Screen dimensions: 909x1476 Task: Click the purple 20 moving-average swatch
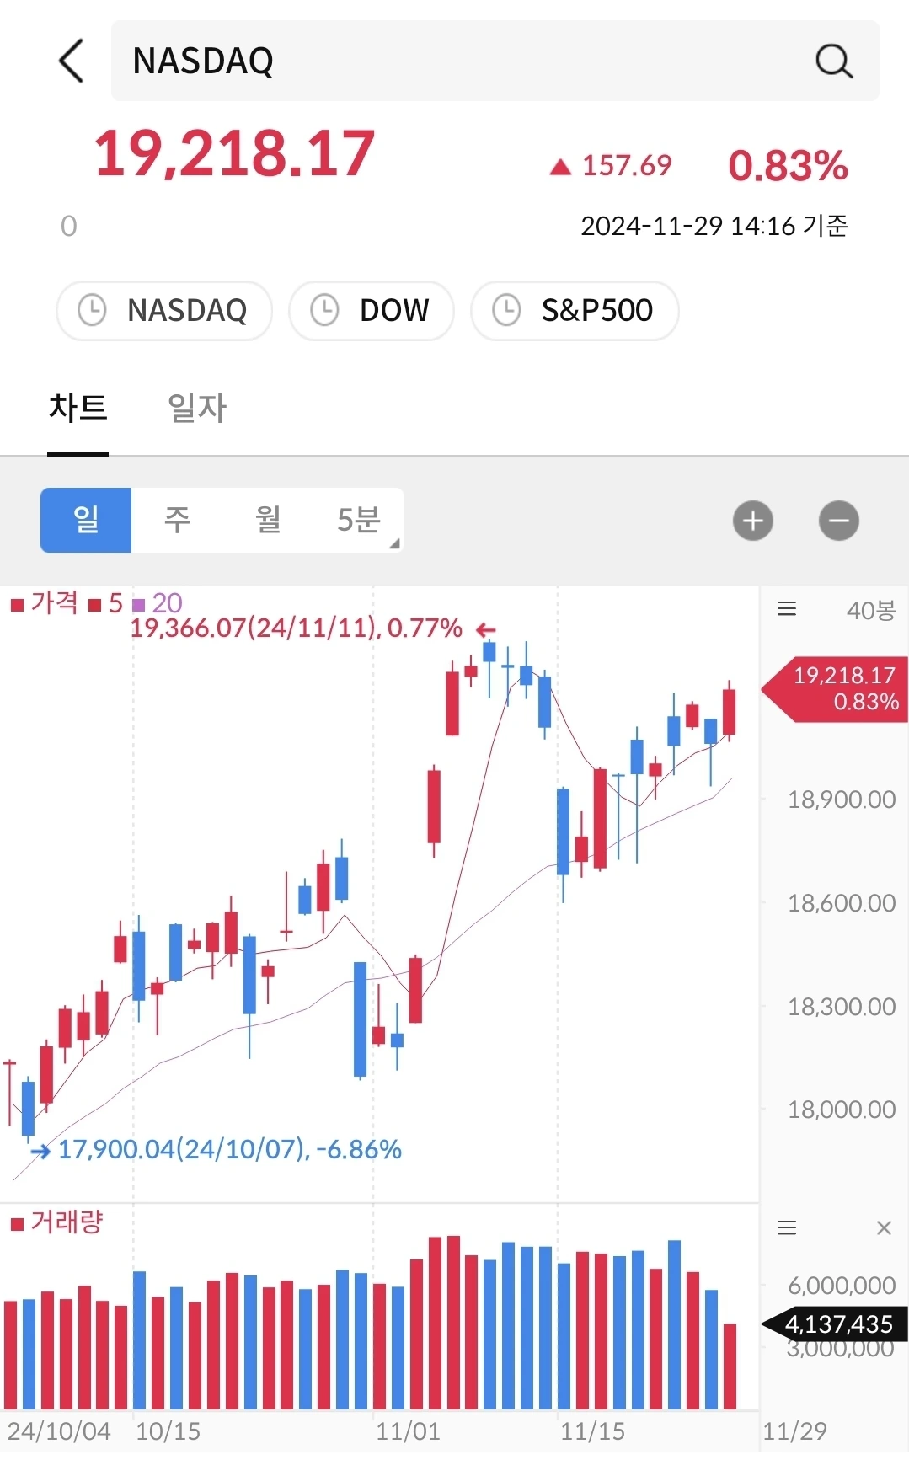click(139, 605)
